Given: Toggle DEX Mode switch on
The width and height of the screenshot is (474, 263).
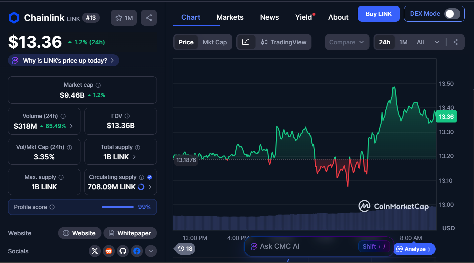Looking at the screenshot, I should coord(452,14).
